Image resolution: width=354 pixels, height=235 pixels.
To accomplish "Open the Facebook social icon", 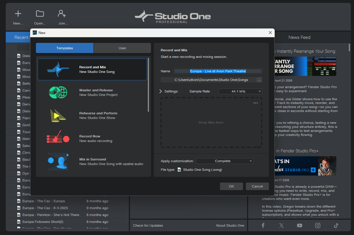I will (x=263, y=225).
